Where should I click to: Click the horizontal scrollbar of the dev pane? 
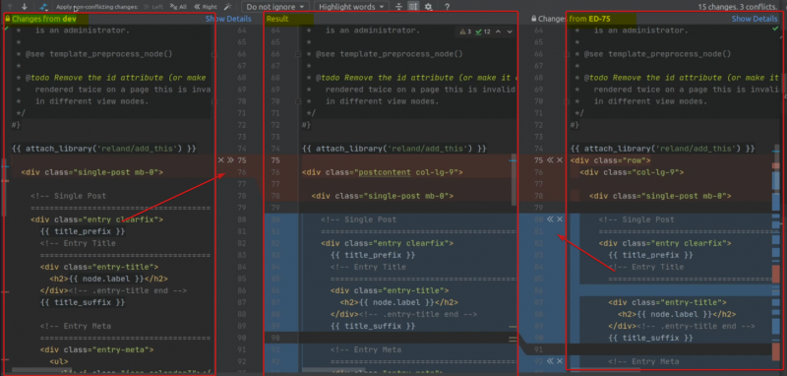click(x=42, y=370)
